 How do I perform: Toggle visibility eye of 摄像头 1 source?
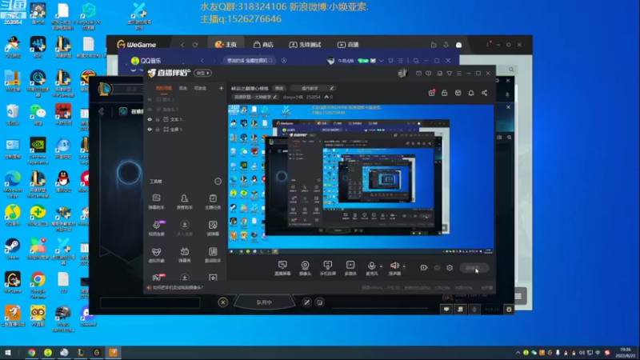pyautogui.click(x=150, y=110)
